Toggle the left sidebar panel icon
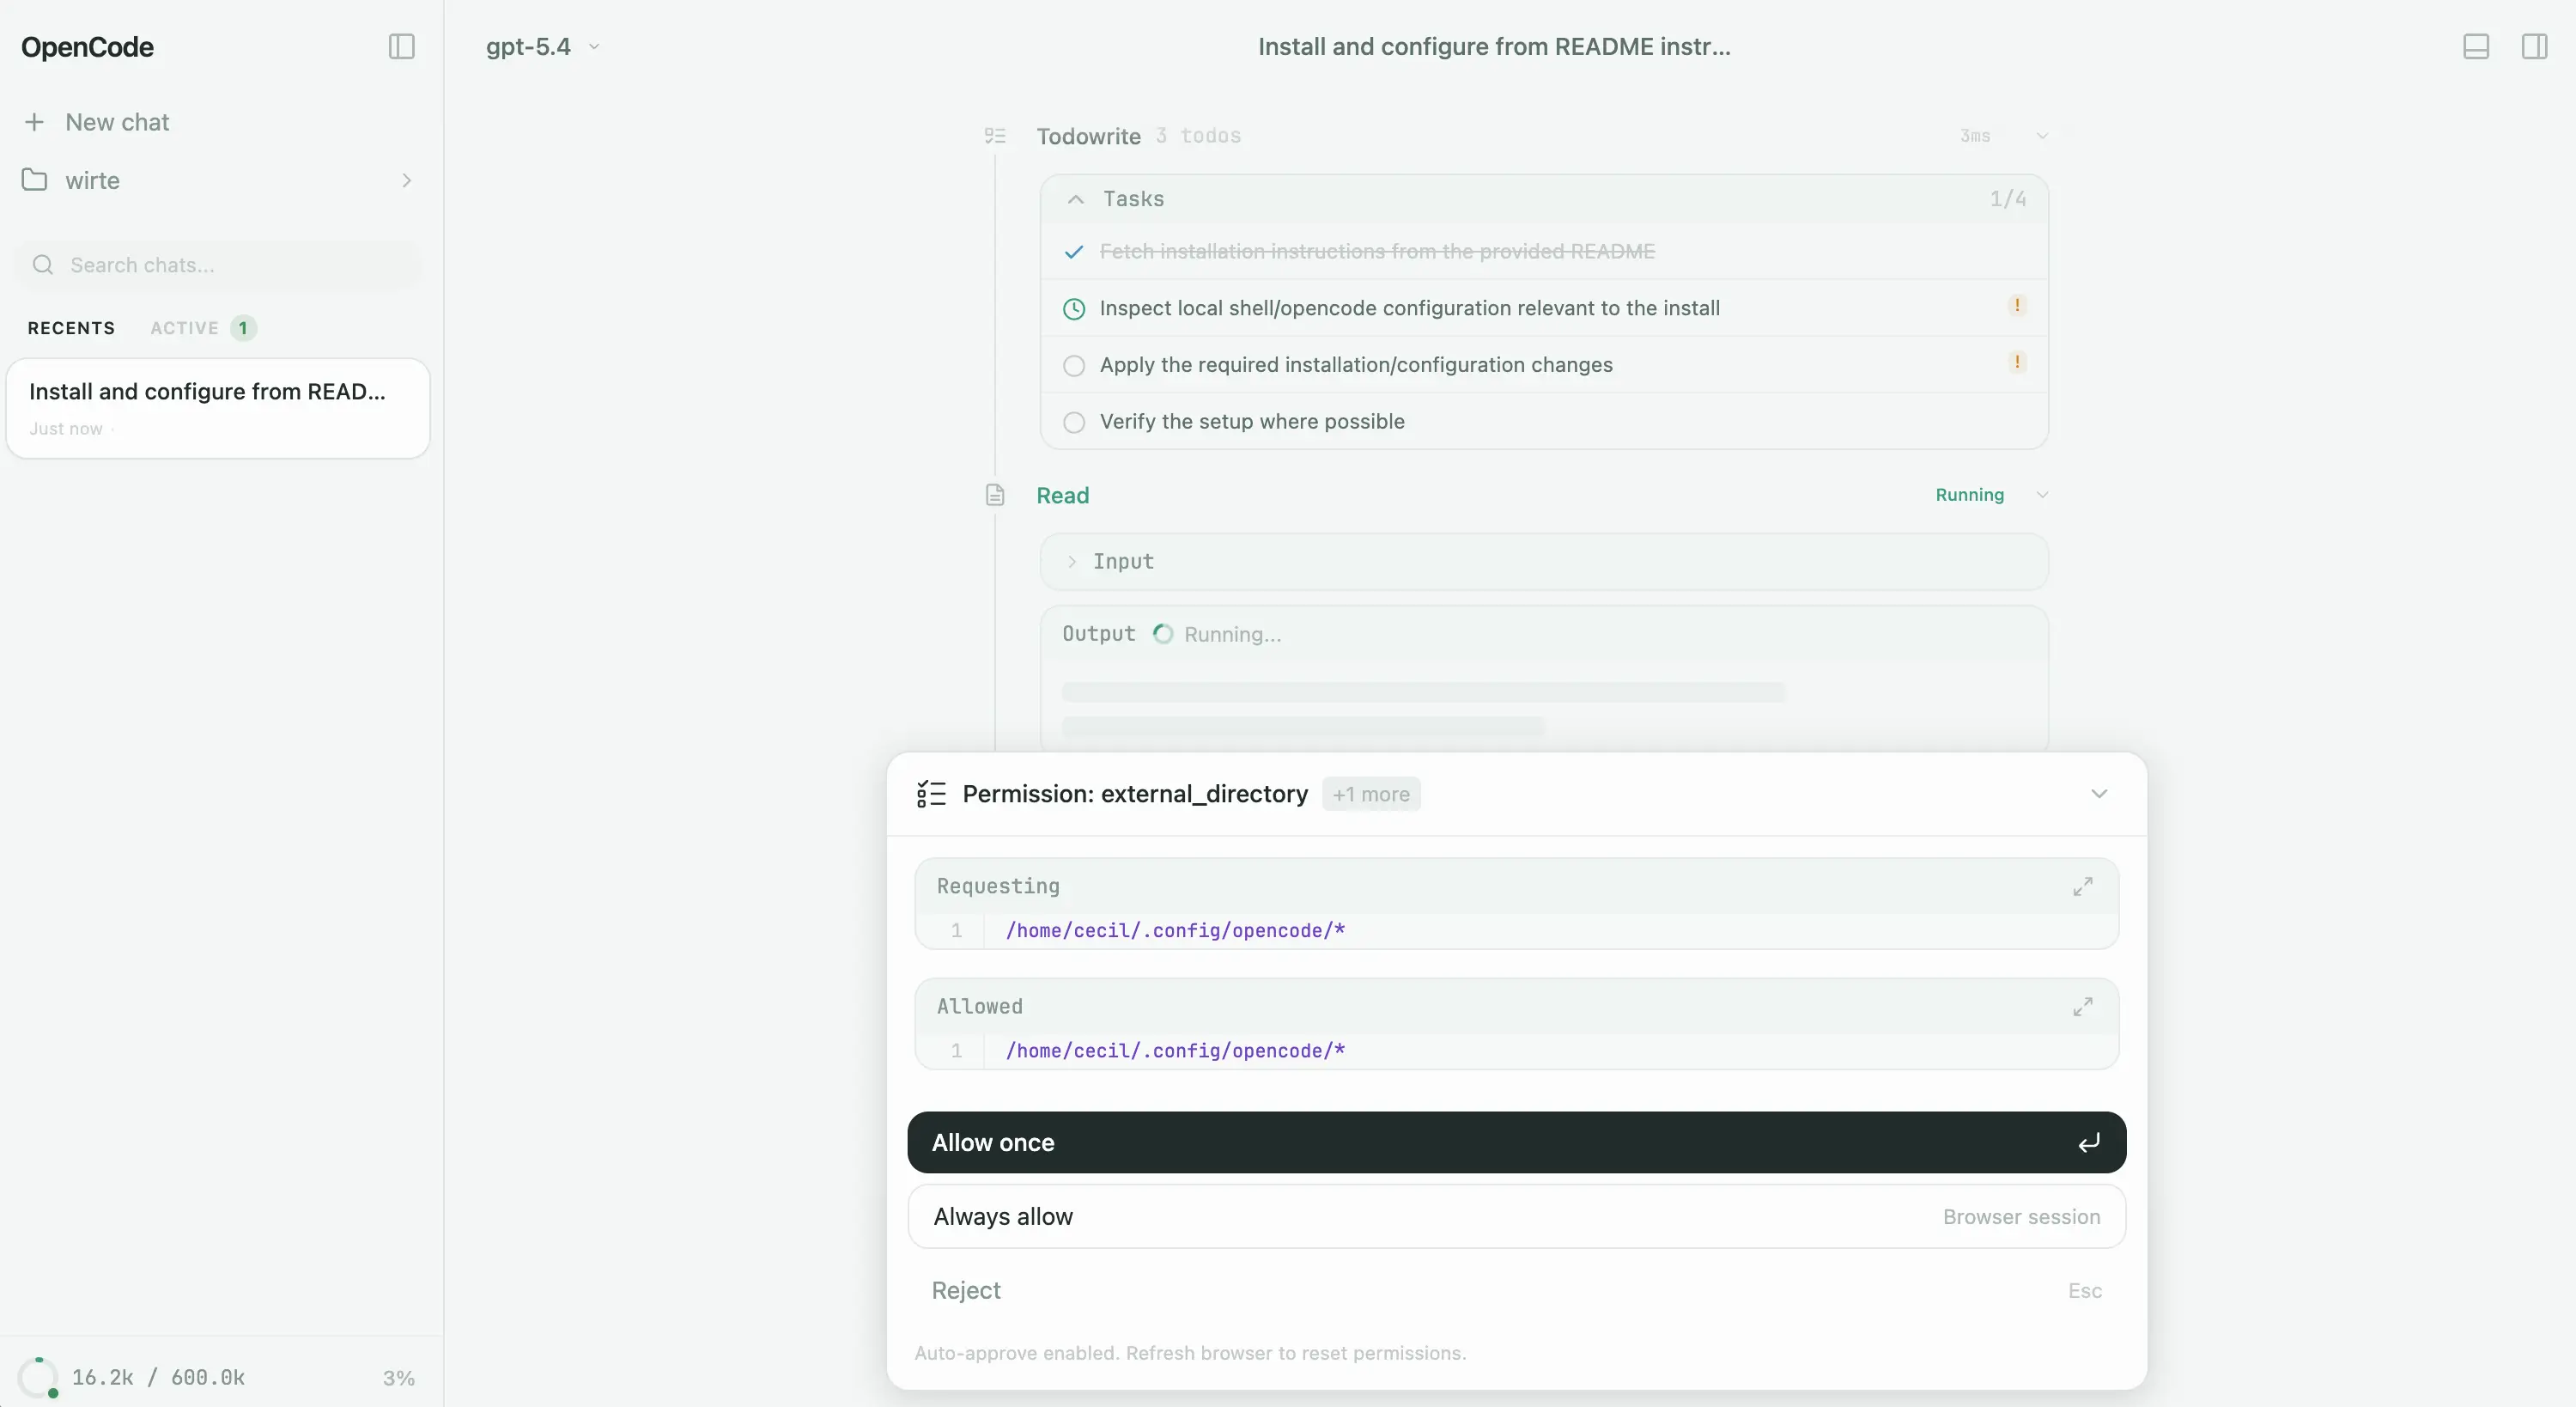 pos(401,47)
